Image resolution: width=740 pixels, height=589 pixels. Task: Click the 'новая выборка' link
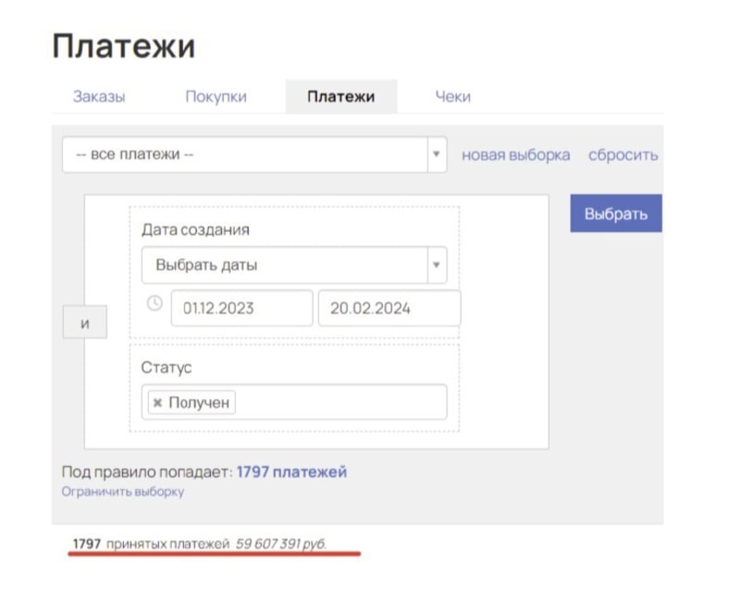pos(515,155)
